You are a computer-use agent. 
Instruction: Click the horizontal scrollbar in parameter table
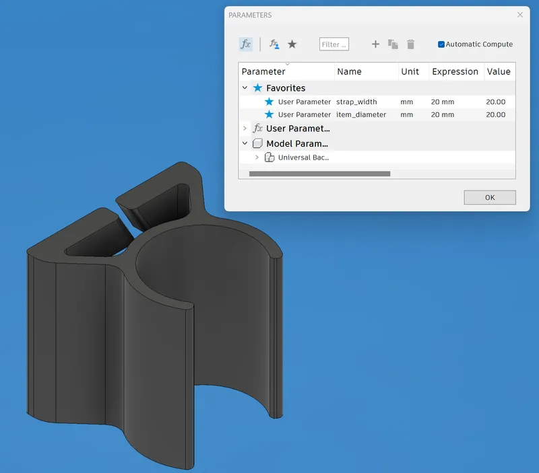[319, 174]
